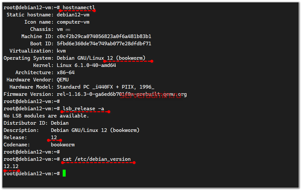
Task: Click the lsb_release -a command
Action: coord(83,109)
